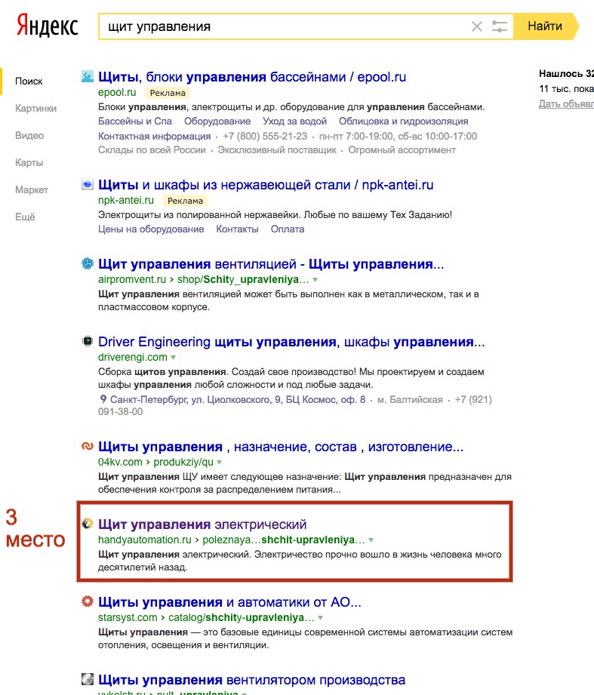
Task: Click Реклама label under npk-antei.ru
Action: click(185, 201)
